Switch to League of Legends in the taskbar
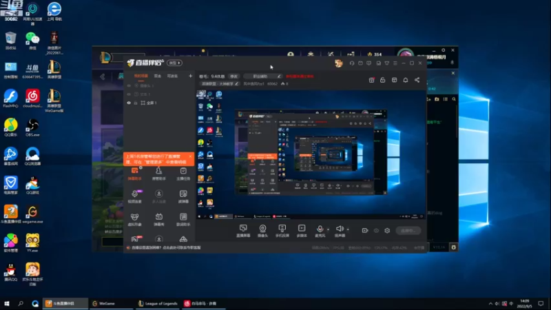The width and height of the screenshot is (551, 310). 158,303
